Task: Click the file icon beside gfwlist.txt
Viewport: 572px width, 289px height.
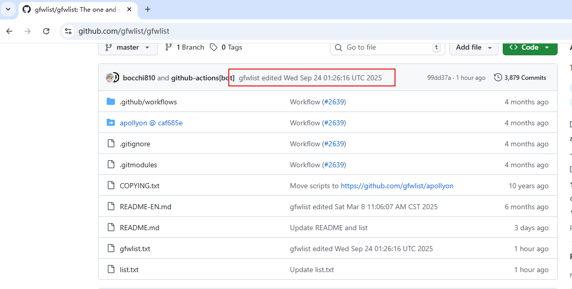Action: pyautogui.click(x=111, y=249)
